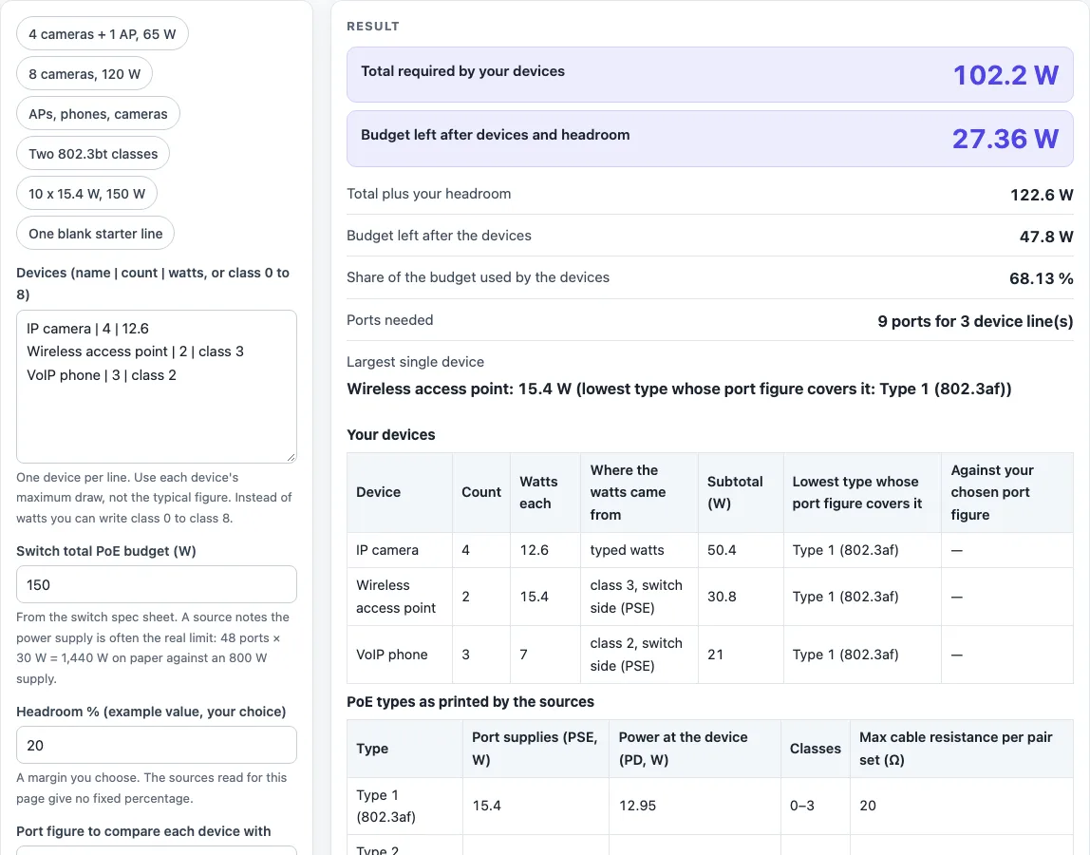Load the "4 cameras + 1 AP, 65 W" preset

(x=103, y=34)
